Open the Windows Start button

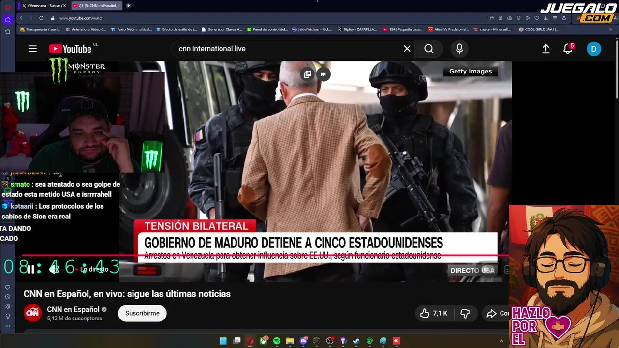(223, 341)
